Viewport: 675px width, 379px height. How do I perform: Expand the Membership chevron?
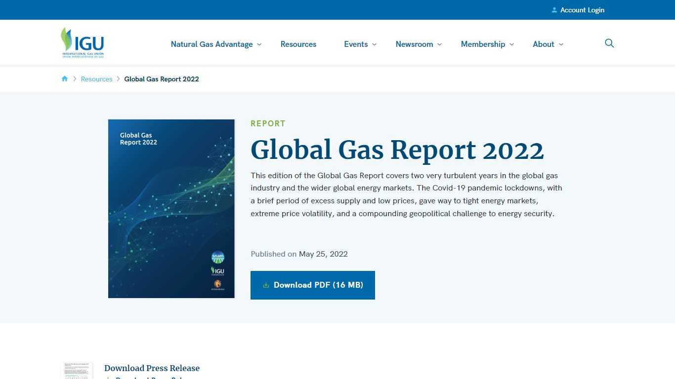(x=511, y=44)
